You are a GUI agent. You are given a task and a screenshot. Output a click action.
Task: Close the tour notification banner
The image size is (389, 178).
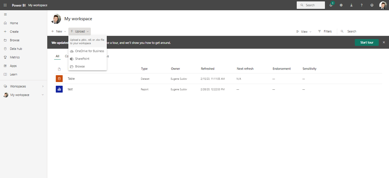384,42
